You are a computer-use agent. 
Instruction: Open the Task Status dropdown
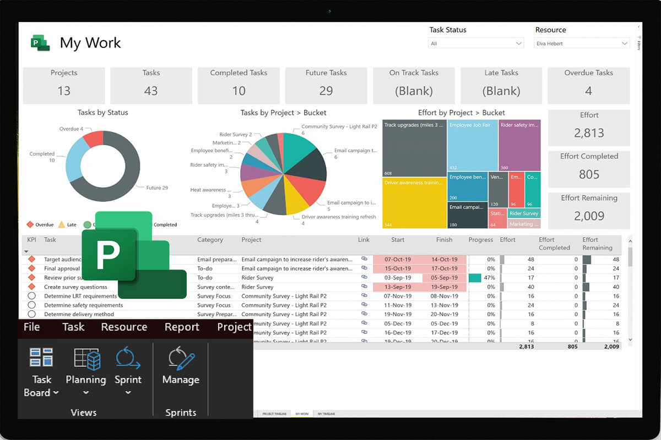(476, 43)
